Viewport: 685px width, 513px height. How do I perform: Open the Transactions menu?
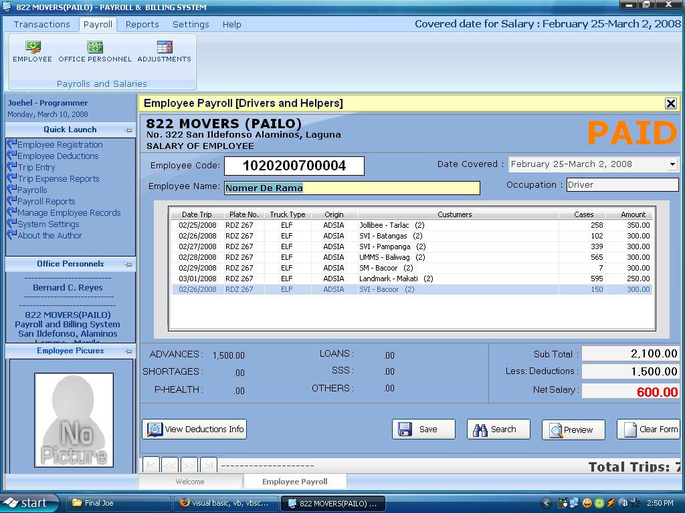click(41, 24)
